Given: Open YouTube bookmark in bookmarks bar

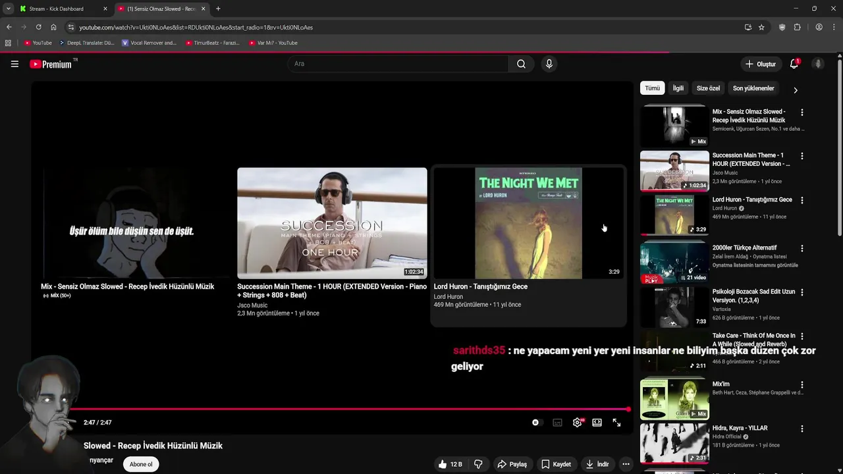Looking at the screenshot, I should click(x=38, y=43).
